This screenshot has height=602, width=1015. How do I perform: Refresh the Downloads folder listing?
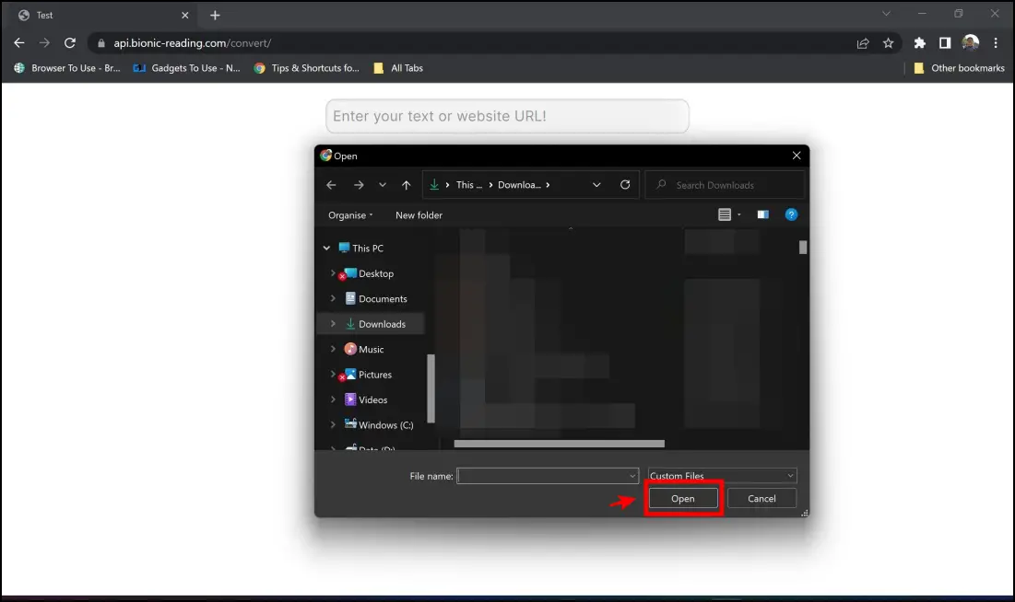pyautogui.click(x=625, y=185)
